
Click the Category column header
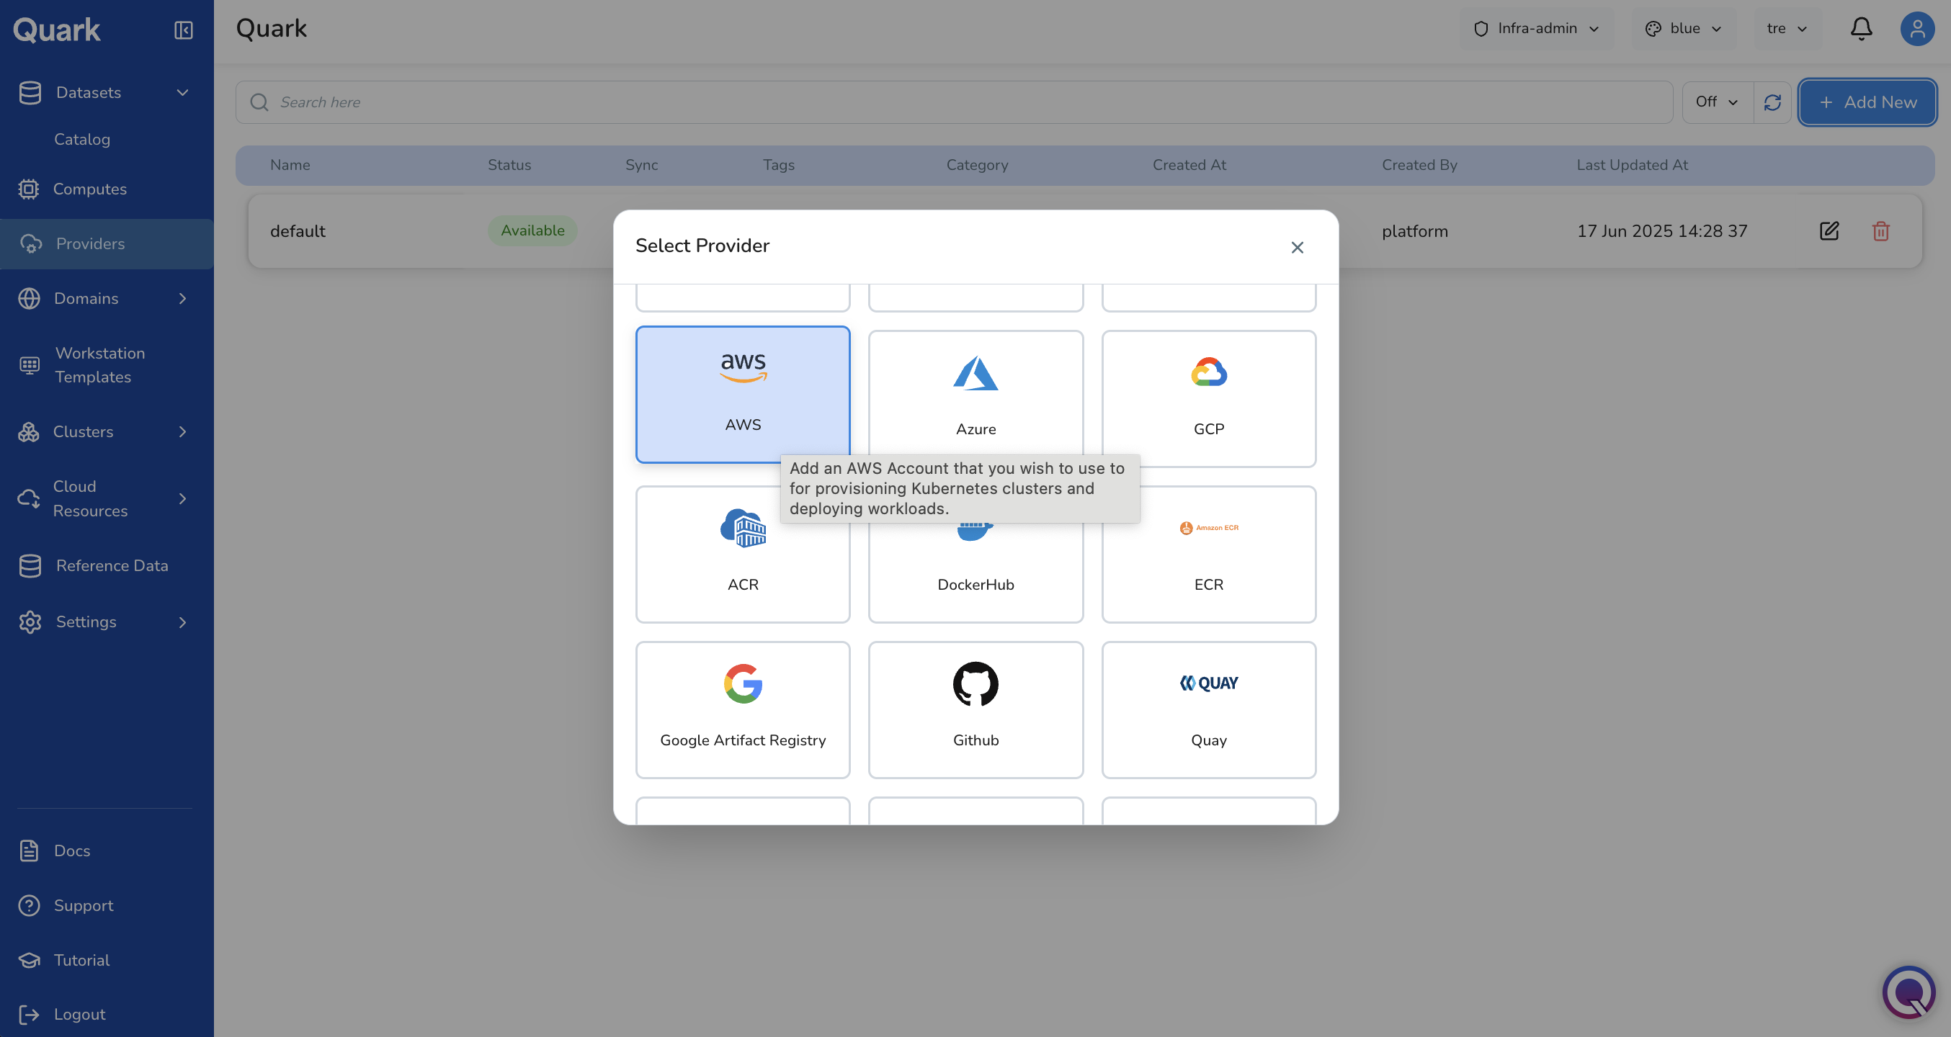[977, 165]
